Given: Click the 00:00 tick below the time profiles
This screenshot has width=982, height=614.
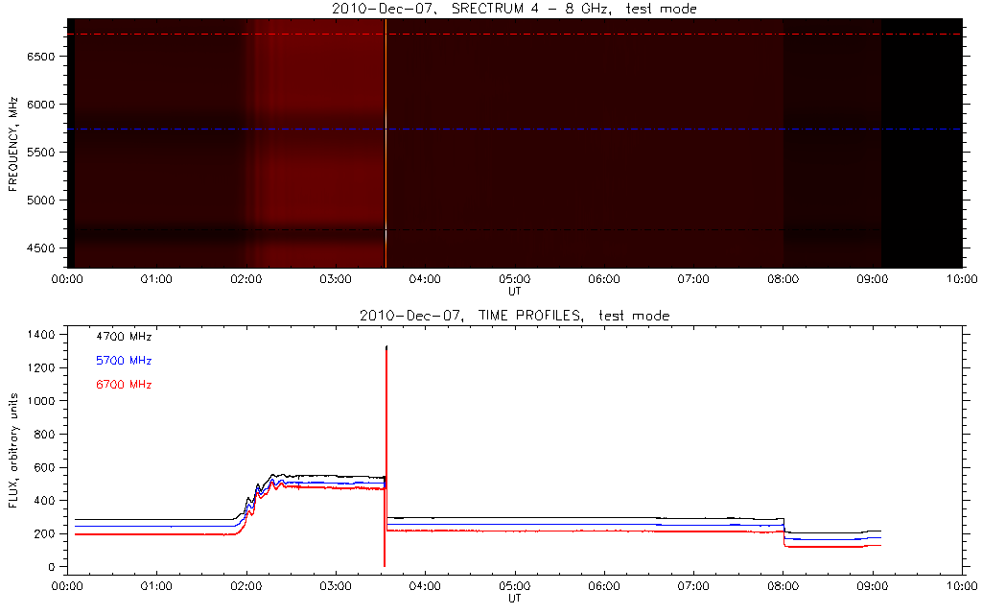Looking at the screenshot, I should tap(66, 586).
